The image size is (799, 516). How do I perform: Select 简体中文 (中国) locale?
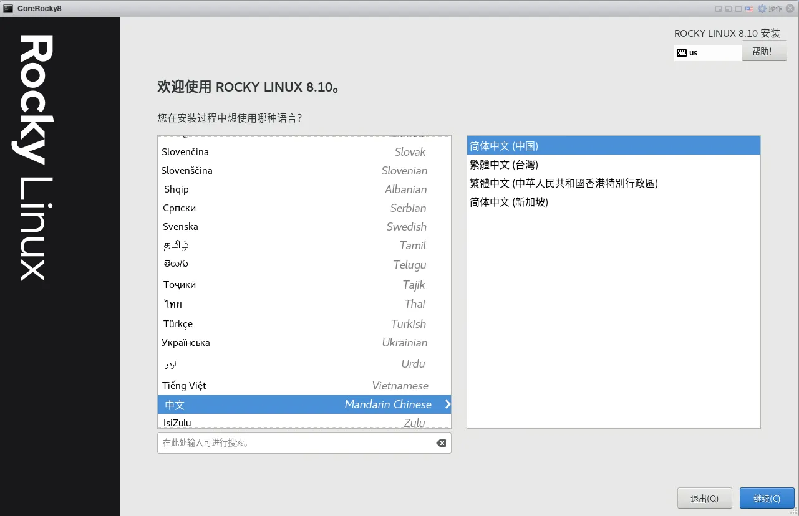point(504,146)
